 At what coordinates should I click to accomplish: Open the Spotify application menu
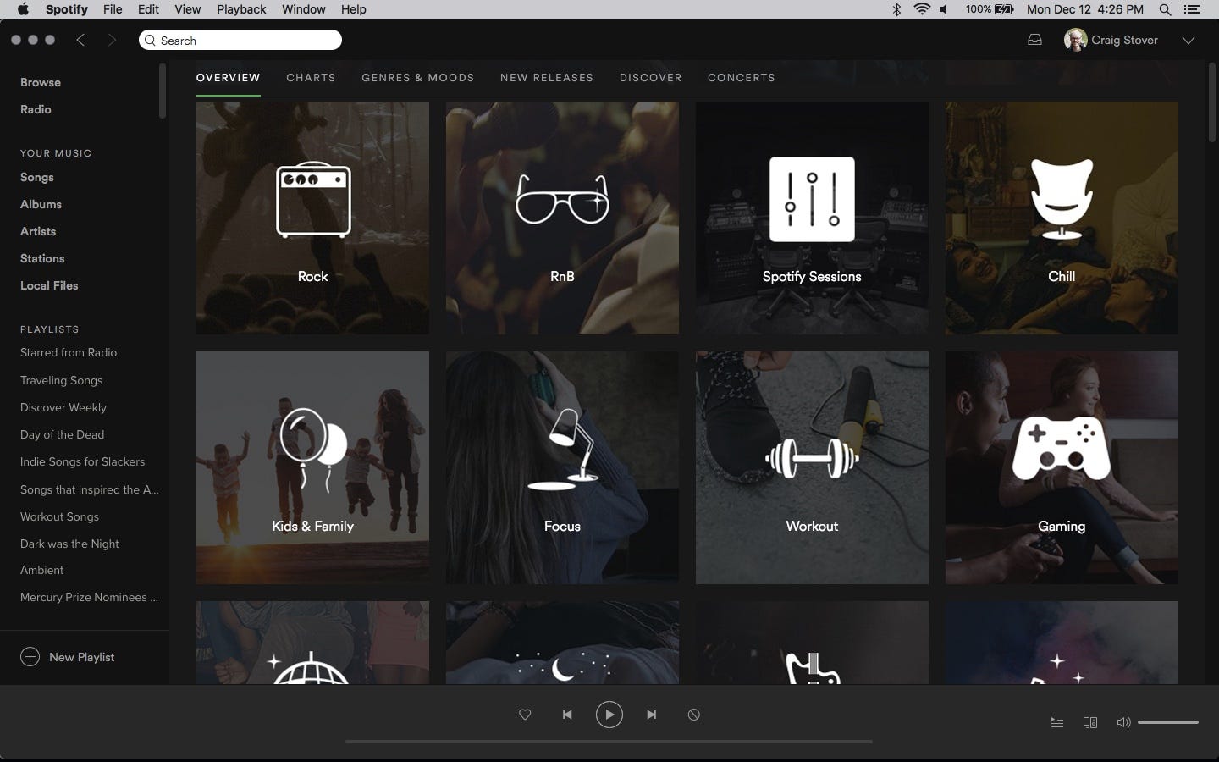67,9
